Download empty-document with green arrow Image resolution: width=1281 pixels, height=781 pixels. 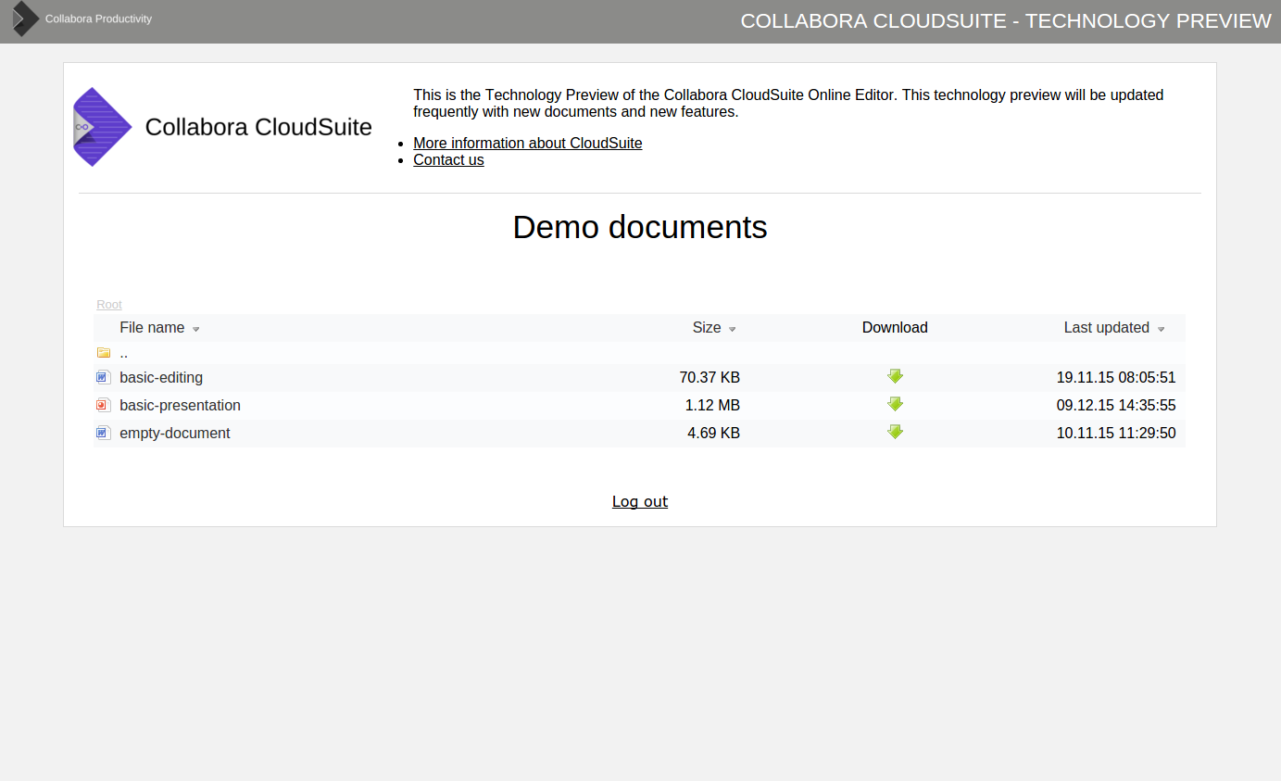click(x=895, y=432)
